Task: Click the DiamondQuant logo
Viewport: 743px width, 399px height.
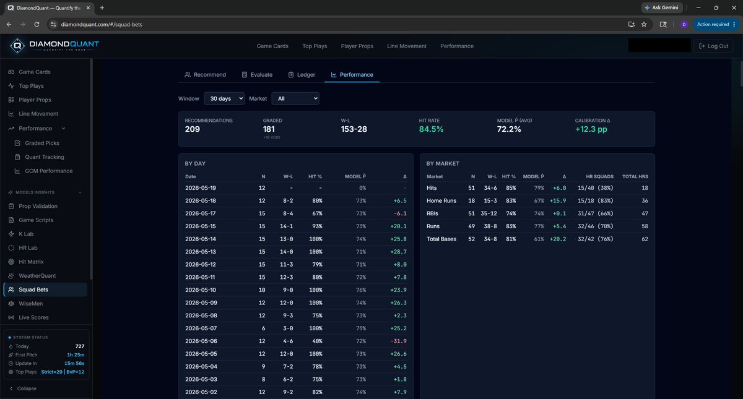Action: [54, 46]
